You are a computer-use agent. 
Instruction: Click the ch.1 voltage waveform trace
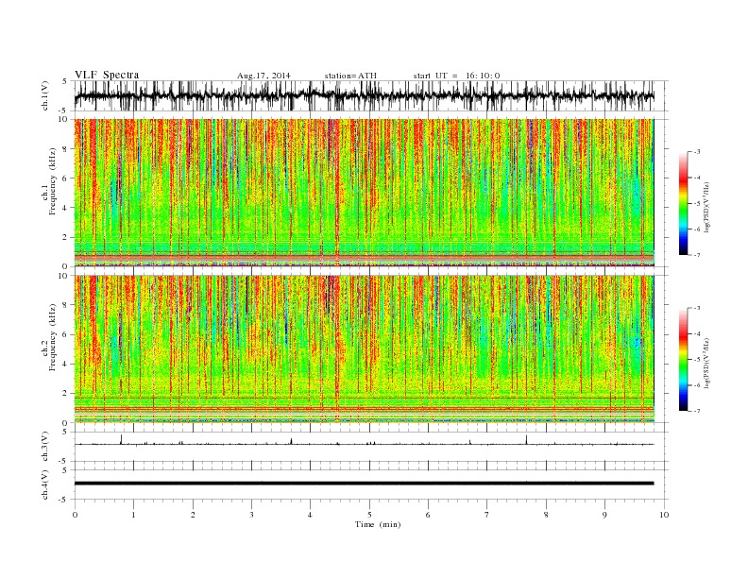pyautogui.click(x=364, y=95)
